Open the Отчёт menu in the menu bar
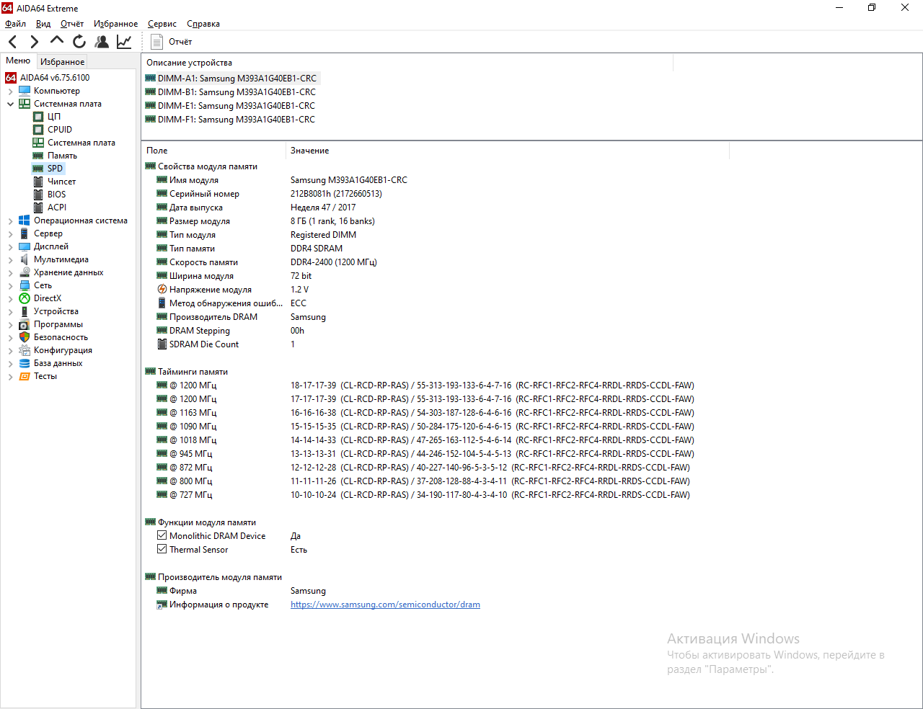Image resolution: width=923 pixels, height=709 pixels. coord(72,24)
